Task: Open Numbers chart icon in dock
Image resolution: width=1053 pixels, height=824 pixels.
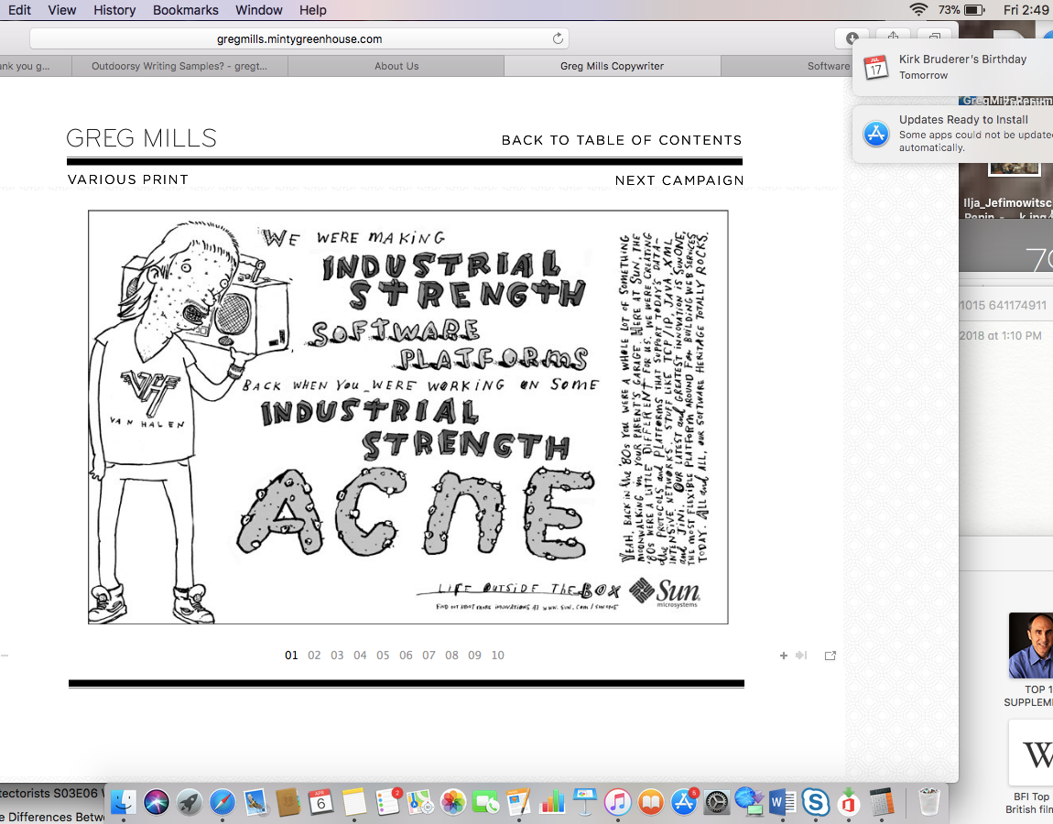Action: pos(552,802)
